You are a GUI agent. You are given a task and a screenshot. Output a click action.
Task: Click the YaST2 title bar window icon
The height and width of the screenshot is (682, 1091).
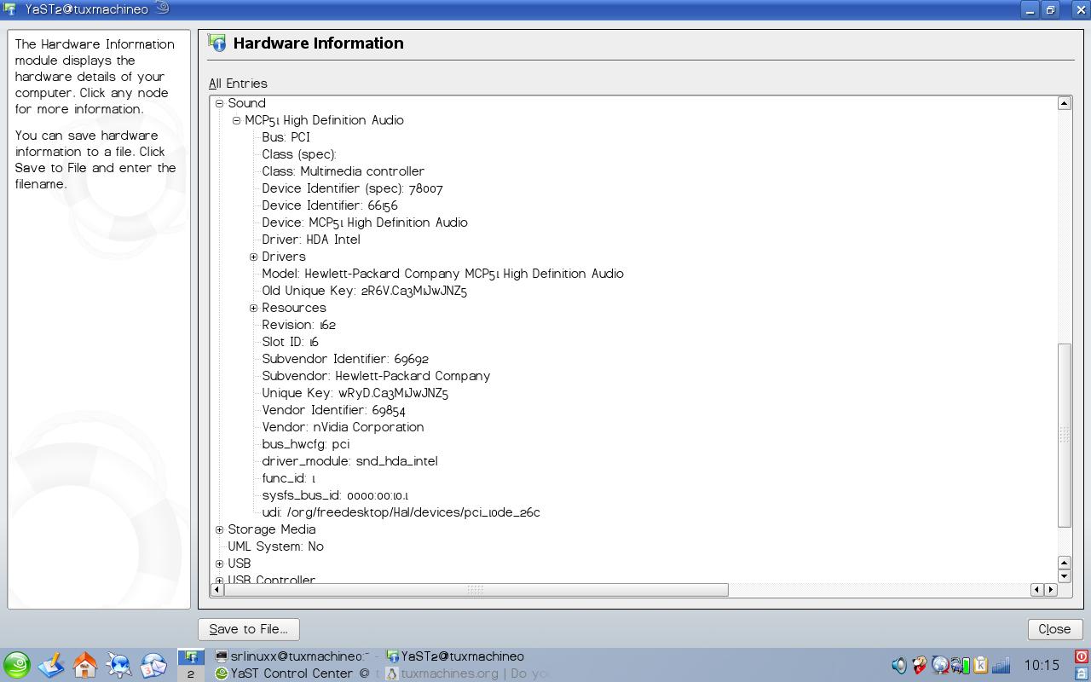9,9
